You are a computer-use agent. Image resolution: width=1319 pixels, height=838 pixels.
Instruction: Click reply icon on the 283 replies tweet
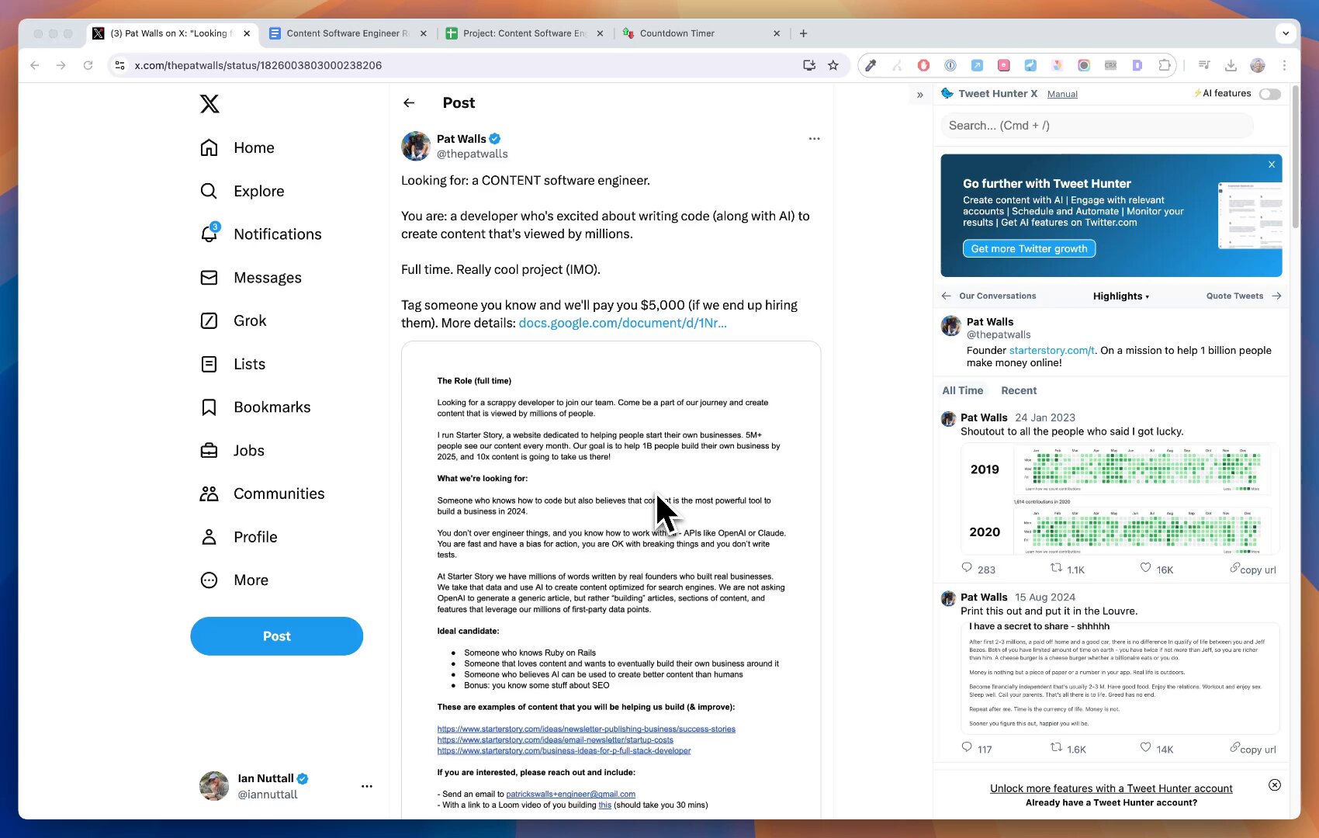pyautogui.click(x=967, y=568)
